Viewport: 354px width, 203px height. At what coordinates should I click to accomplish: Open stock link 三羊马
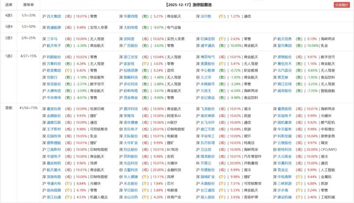pyautogui.click(x=52, y=39)
